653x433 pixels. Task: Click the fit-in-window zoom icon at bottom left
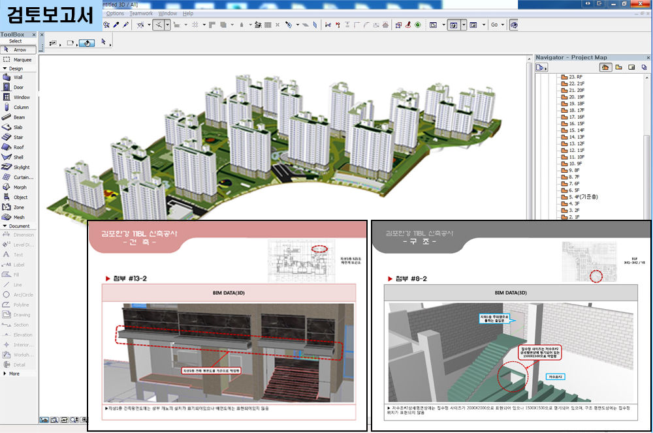(54, 420)
